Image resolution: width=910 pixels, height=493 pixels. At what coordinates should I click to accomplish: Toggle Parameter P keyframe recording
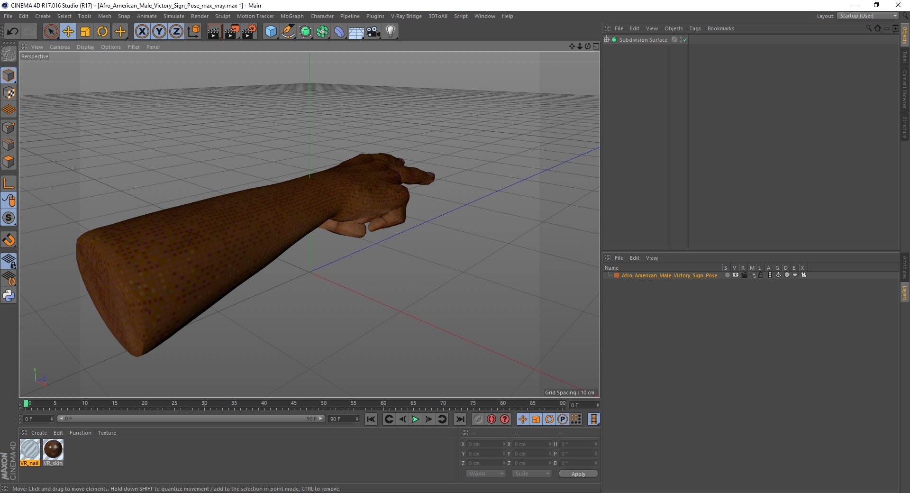(x=563, y=419)
